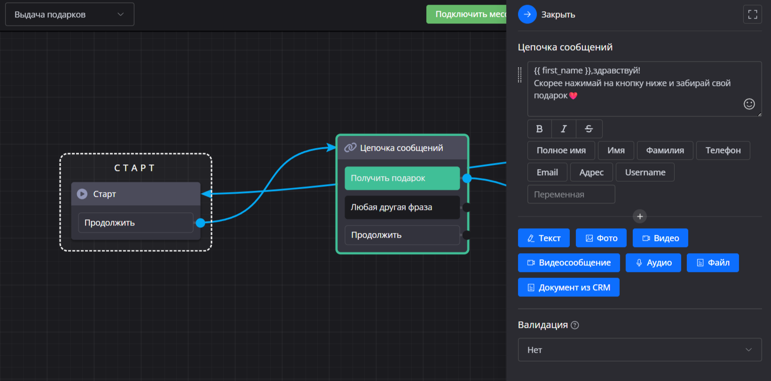Add a Фото message block

pos(601,238)
